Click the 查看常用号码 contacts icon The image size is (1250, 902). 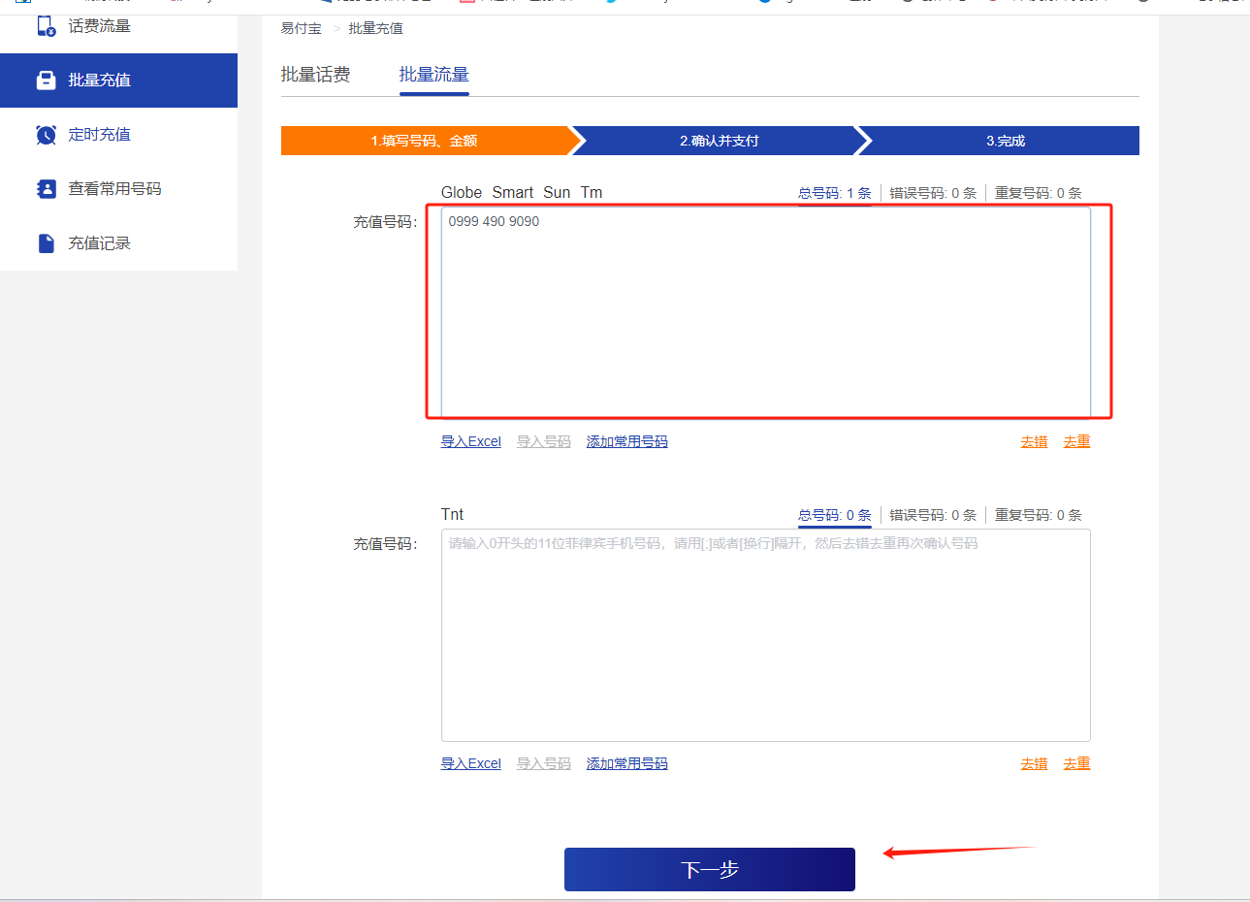coord(46,189)
